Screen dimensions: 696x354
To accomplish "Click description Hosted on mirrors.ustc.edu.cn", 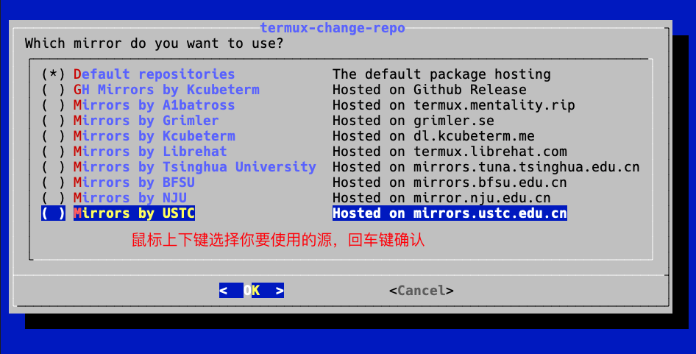I will 450,213.
